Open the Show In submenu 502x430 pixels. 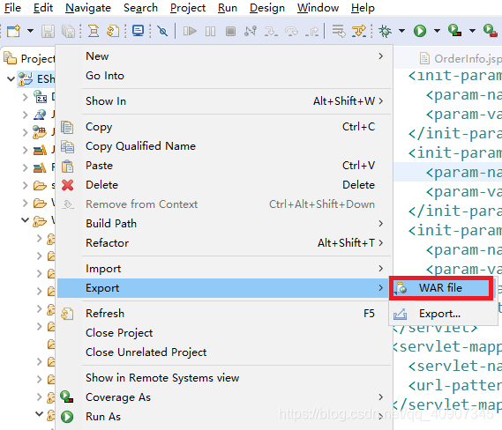tap(224, 101)
